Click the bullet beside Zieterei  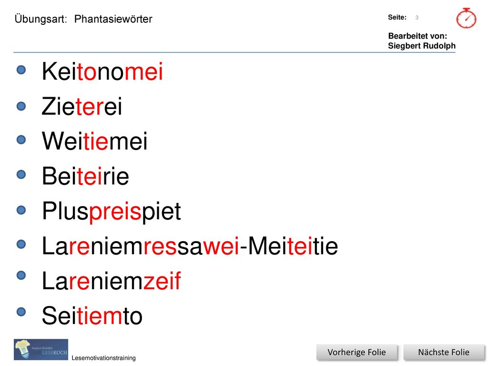click(x=21, y=106)
